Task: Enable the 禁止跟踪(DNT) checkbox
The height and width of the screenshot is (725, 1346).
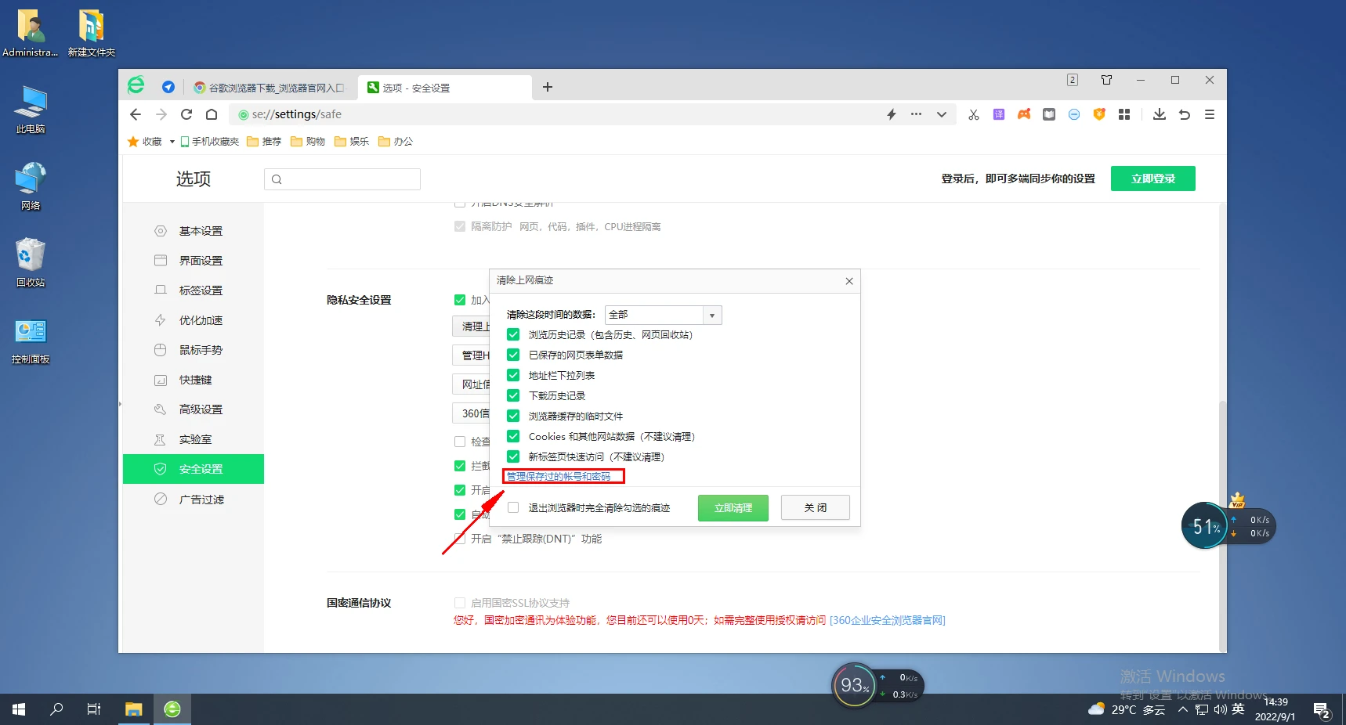Action: click(460, 539)
